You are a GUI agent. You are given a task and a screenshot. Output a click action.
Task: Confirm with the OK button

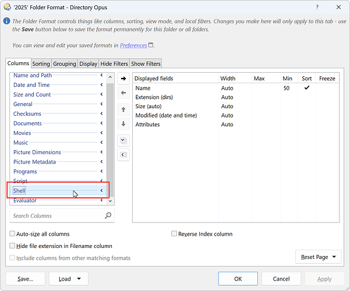(238, 279)
